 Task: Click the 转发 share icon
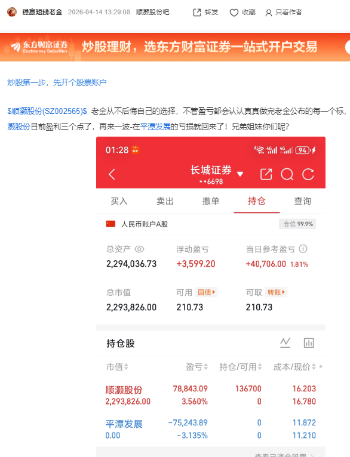coord(197,13)
